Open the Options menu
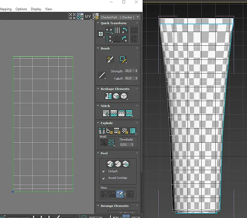This screenshot has width=247, height=218. tap(21, 9)
